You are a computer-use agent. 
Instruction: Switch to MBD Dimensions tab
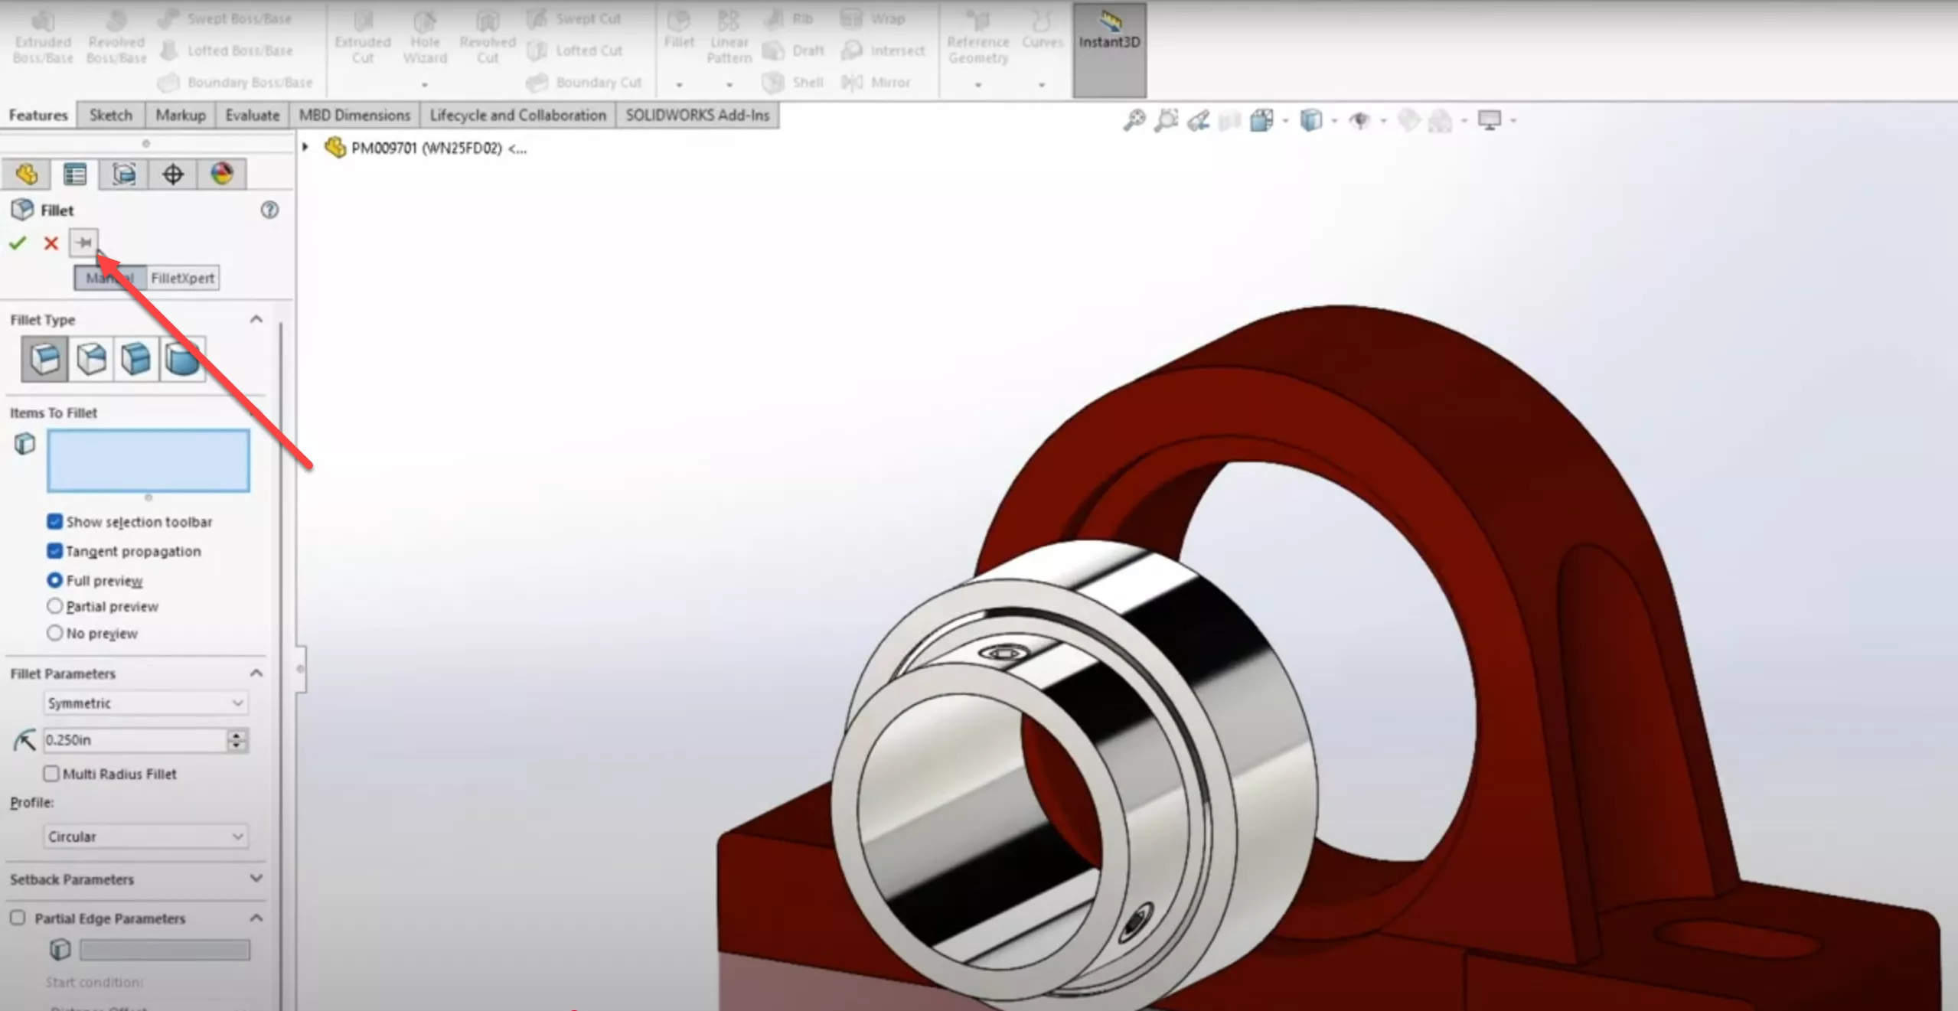click(354, 115)
